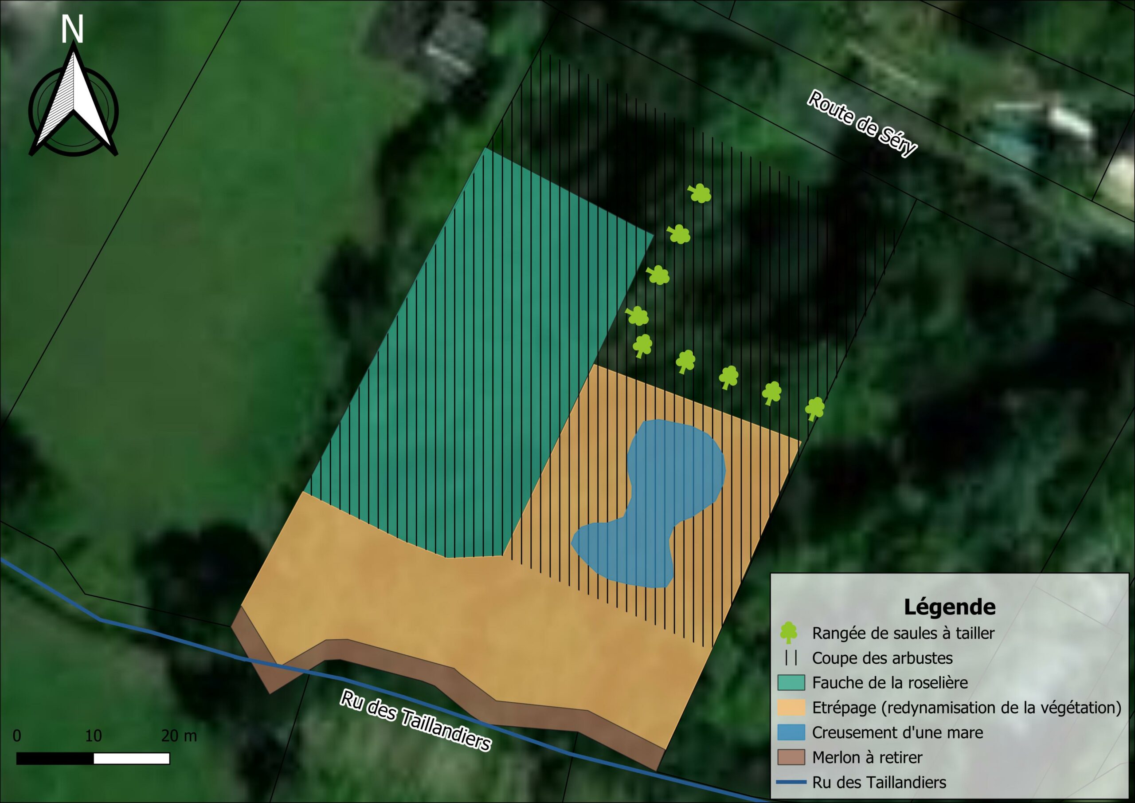Click the blue line symbol in legend
Screen dimensions: 1135x803
pos(791,782)
